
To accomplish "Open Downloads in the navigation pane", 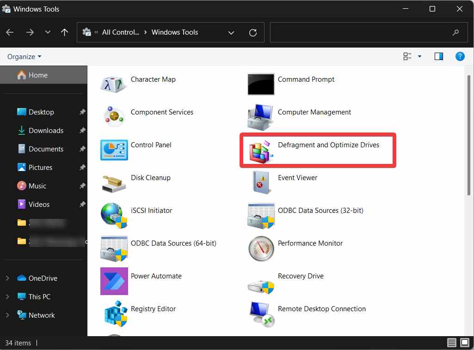I will (x=43, y=130).
